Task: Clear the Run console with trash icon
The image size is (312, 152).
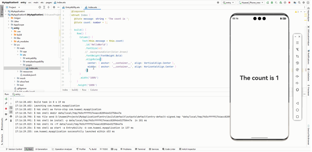Action: (11, 121)
